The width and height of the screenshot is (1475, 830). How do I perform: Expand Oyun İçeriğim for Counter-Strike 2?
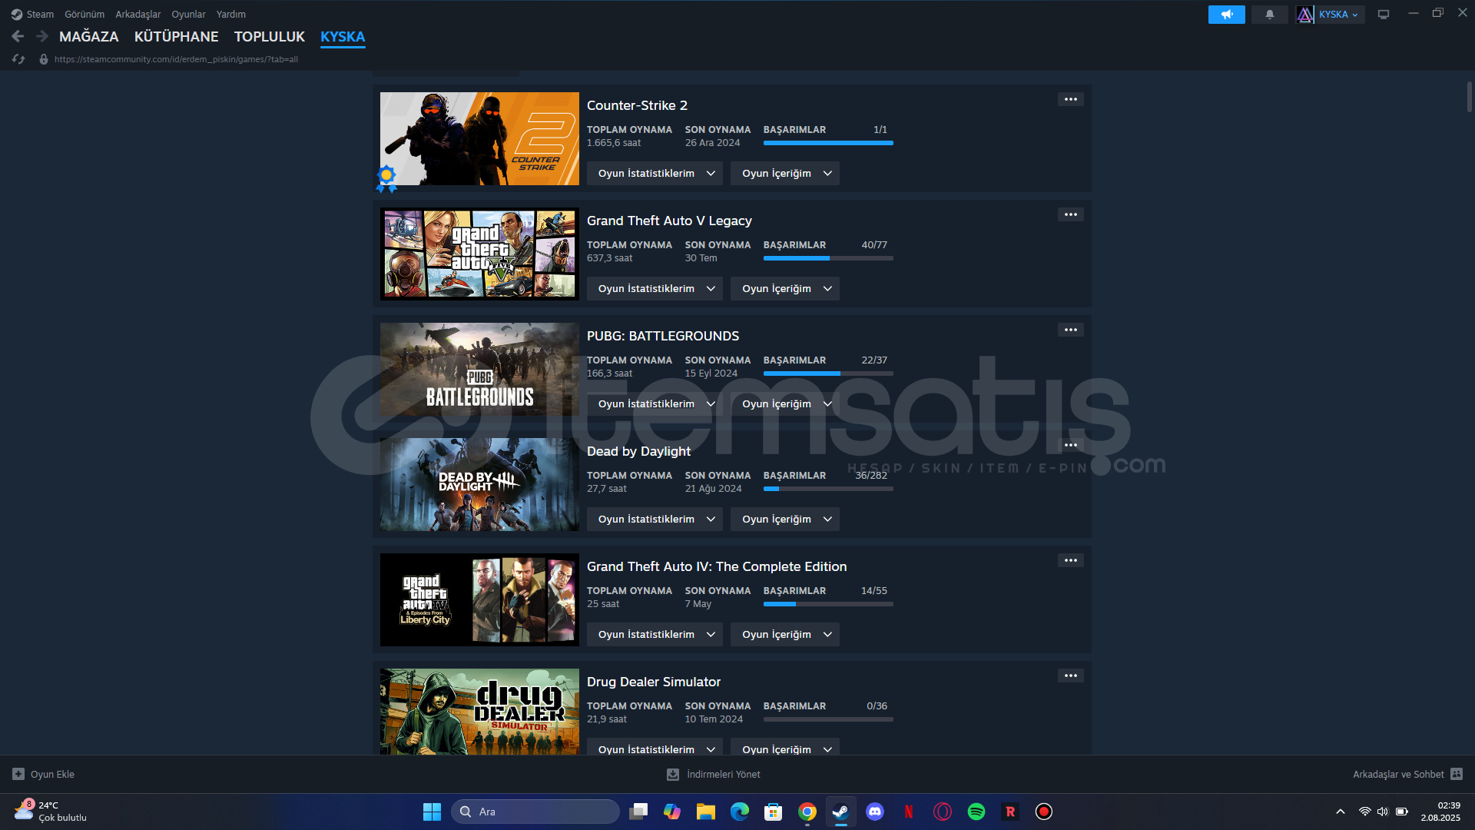pos(785,173)
